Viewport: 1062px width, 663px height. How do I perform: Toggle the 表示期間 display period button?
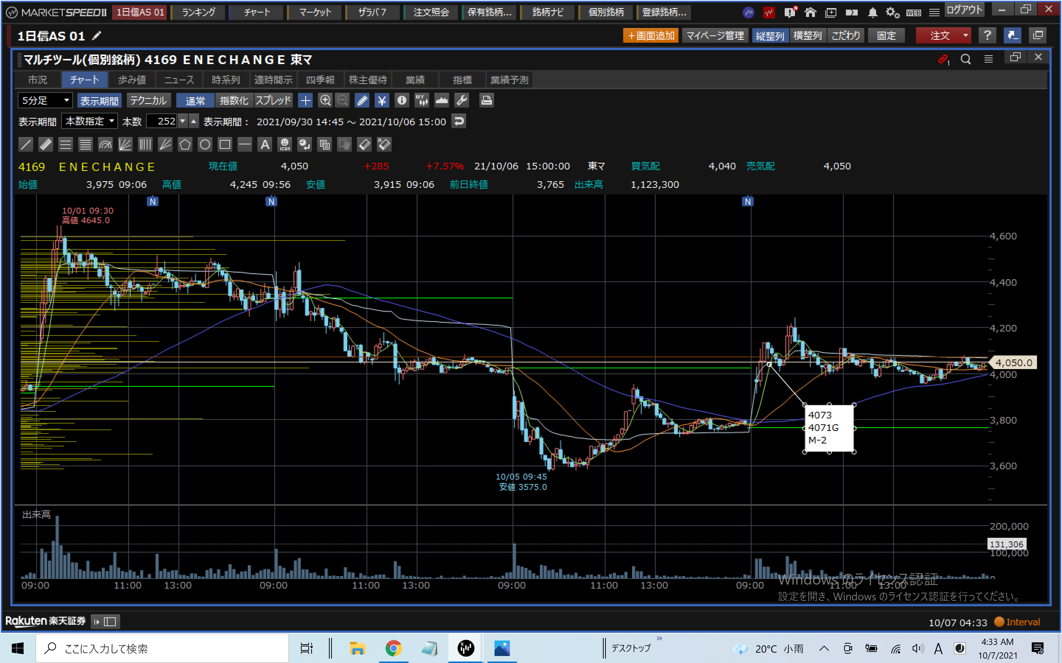(x=99, y=101)
